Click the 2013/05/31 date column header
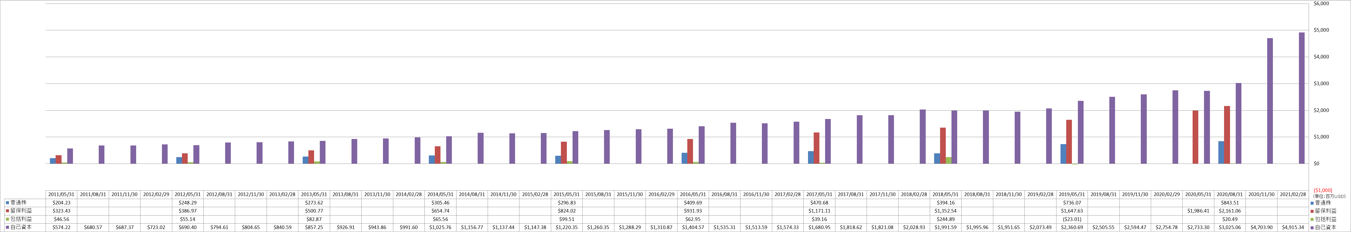The image size is (1351, 232). tap(314, 194)
